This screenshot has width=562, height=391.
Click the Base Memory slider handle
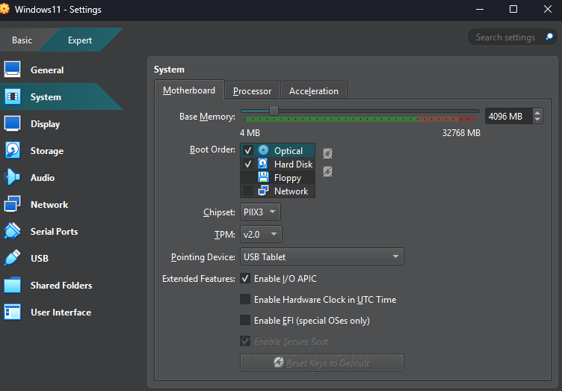[x=274, y=111]
